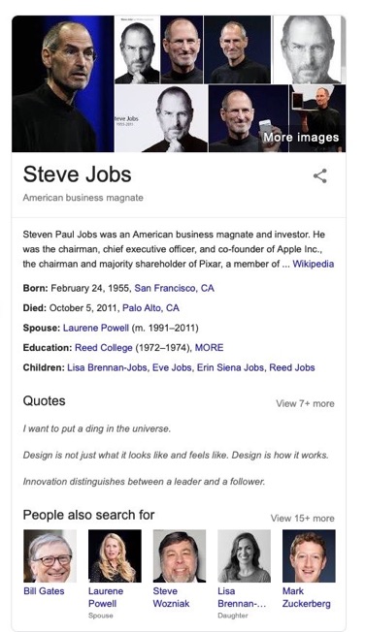
Task: Select the Lisa Brennan daughter thumbnail
Action: click(x=244, y=555)
